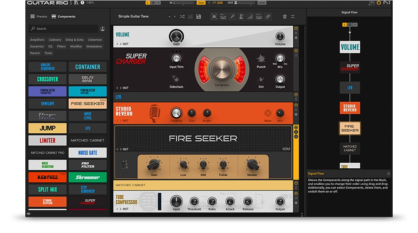Toggle power of LFO component
This screenshot has width=418, height=233.
tap(296, 95)
